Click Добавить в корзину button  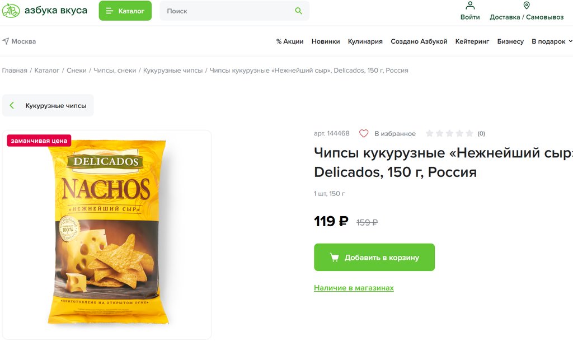[x=374, y=258]
